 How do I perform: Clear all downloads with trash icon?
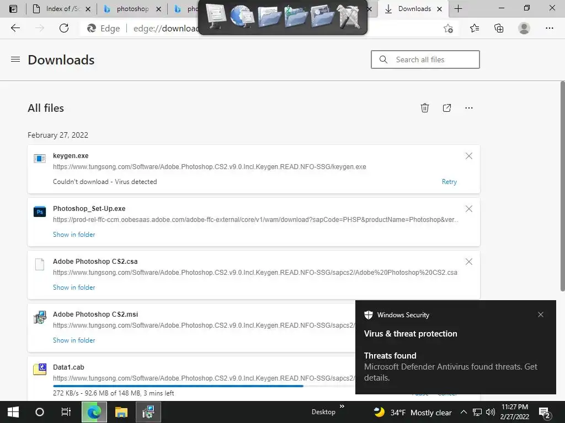425,108
